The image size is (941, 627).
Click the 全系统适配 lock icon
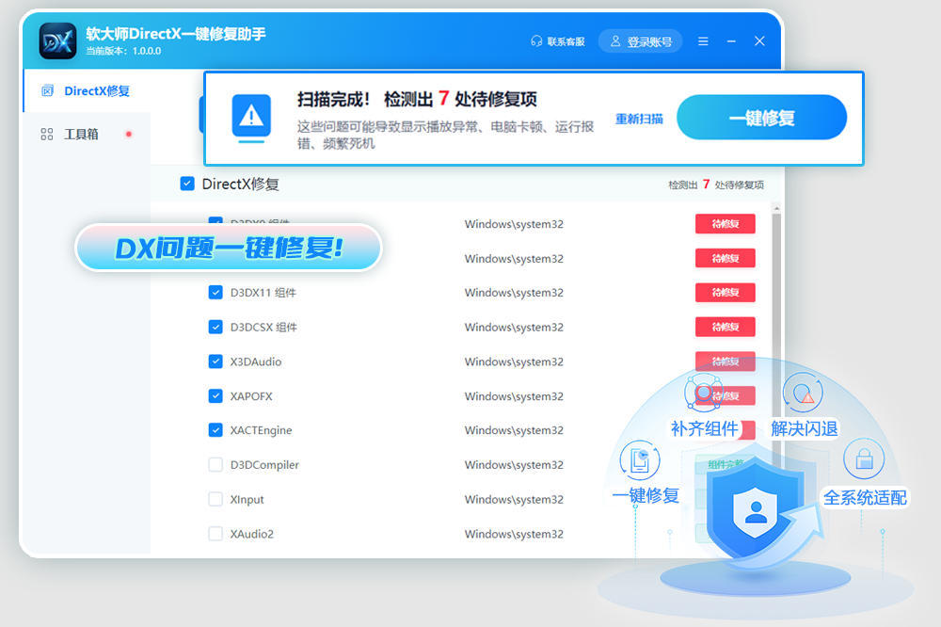864,459
